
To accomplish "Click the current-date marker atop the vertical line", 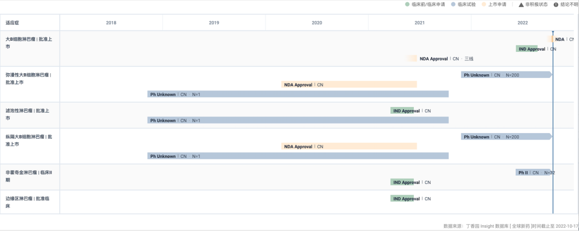I will tap(553, 33).
